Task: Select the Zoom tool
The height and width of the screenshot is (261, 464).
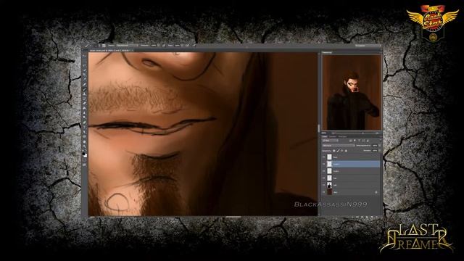Action: point(84,146)
